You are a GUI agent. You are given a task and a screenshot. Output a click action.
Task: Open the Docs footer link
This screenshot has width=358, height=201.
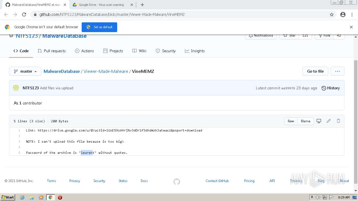[x=144, y=181]
